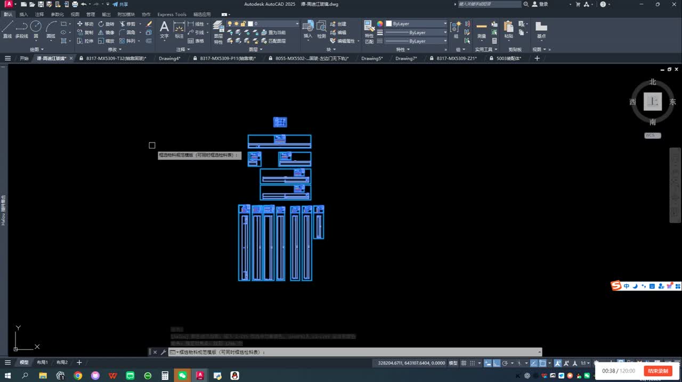This screenshot has width=682, height=382.
Task: Click the Save icon in quick access toolbar
Action: click(41, 4)
